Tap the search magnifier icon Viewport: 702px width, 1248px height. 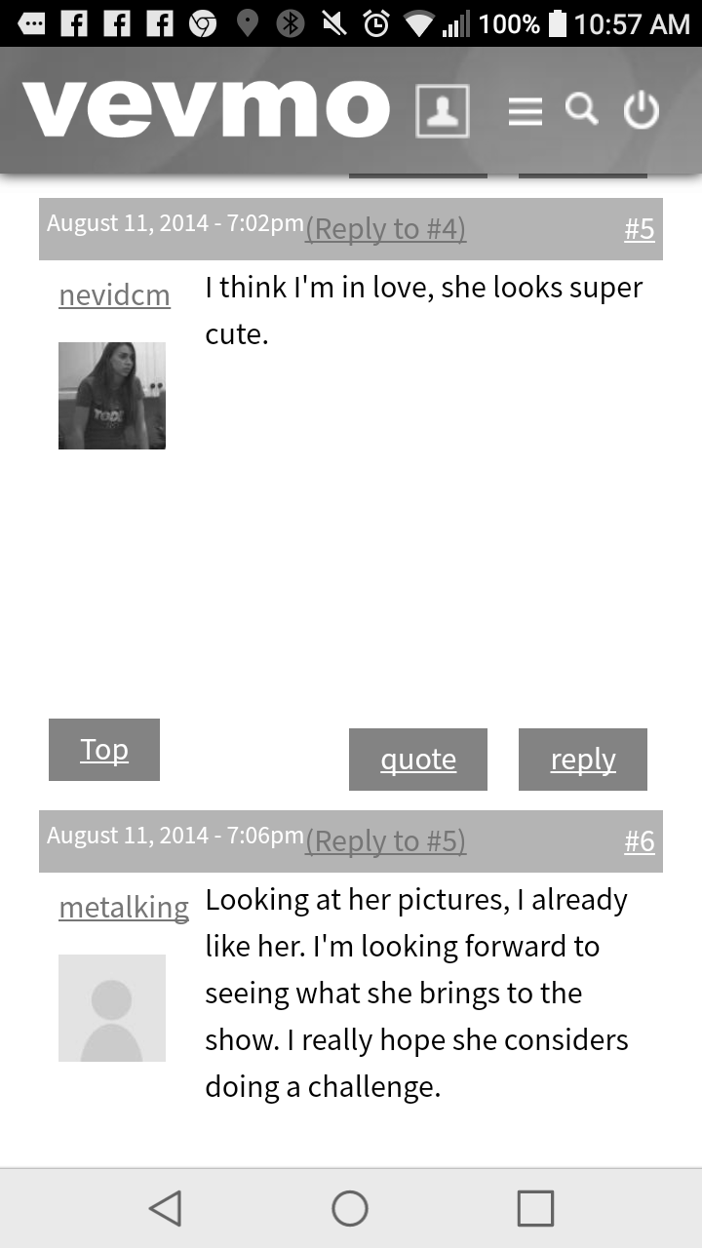pyautogui.click(x=582, y=109)
